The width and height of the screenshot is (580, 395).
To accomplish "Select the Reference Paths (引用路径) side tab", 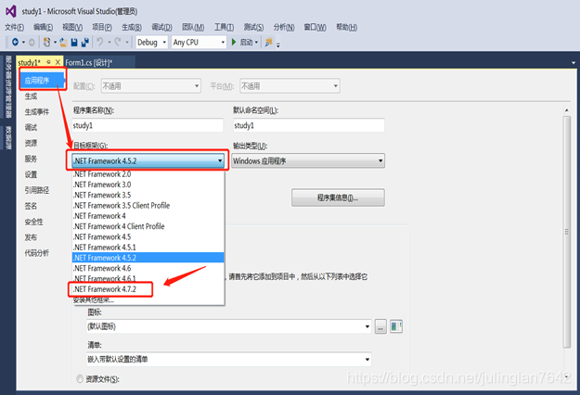I will (37, 190).
